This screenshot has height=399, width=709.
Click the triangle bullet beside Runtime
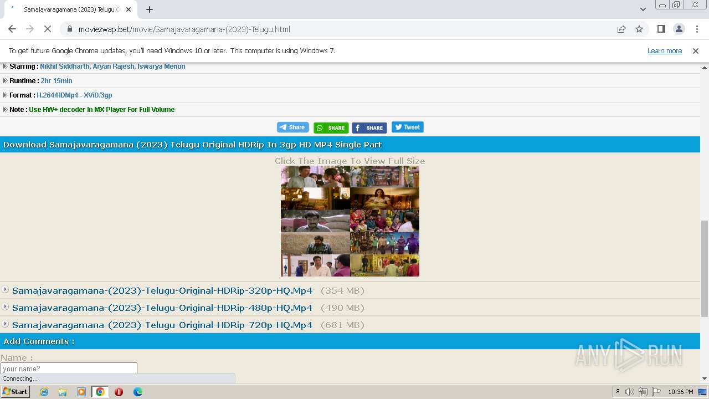5,80
